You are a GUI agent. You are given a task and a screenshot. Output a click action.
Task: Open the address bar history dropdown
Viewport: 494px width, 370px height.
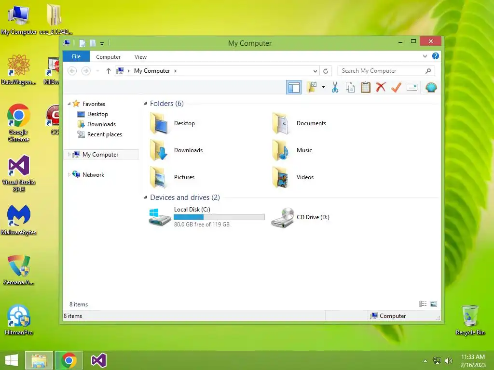pos(315,71)
